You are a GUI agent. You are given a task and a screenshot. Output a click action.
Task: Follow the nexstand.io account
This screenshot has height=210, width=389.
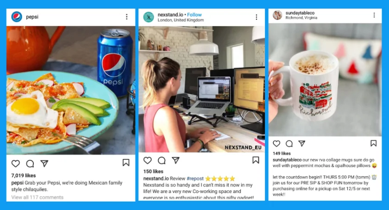(194, 15)
